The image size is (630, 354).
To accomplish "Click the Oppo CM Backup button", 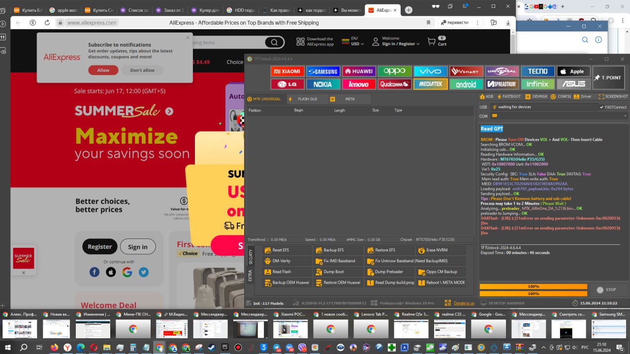I will coord(441,272).
